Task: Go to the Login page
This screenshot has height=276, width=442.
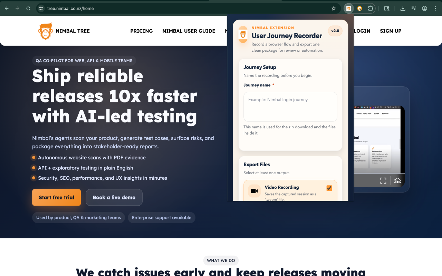Action: click(x=362, y=31)
